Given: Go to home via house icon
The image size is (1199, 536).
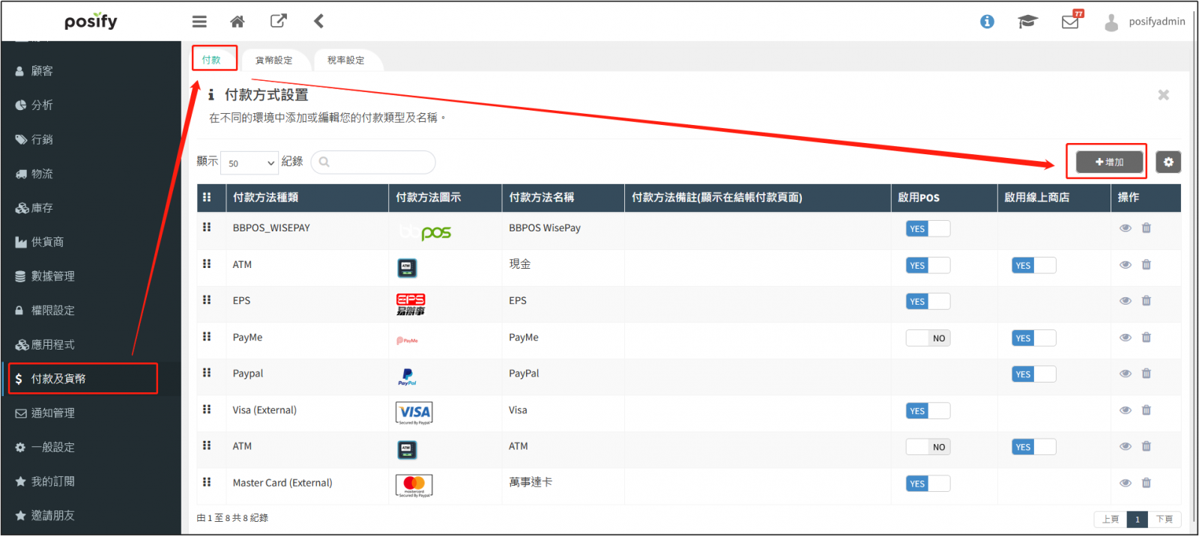Looking at the screenshot, I should click(238, 22).
